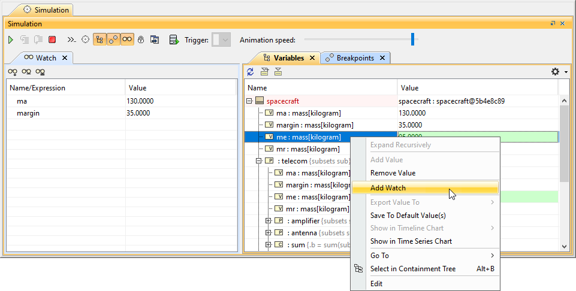The height and width of the screenshot is (291, 576).
Task: Stop simulation with the red square button
Action: coord(52,40)
